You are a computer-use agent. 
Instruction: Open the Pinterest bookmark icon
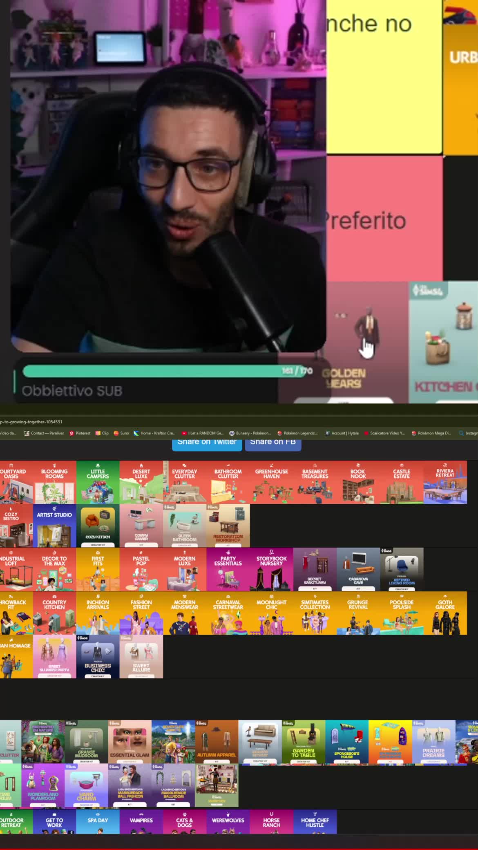(71, 433)
